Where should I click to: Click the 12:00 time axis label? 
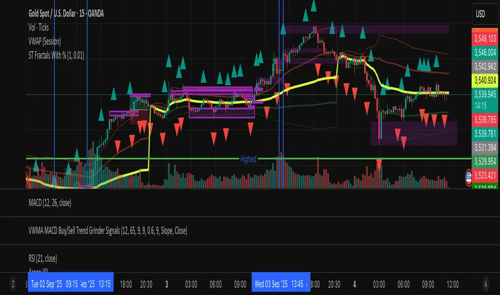(x=452, y=284)
